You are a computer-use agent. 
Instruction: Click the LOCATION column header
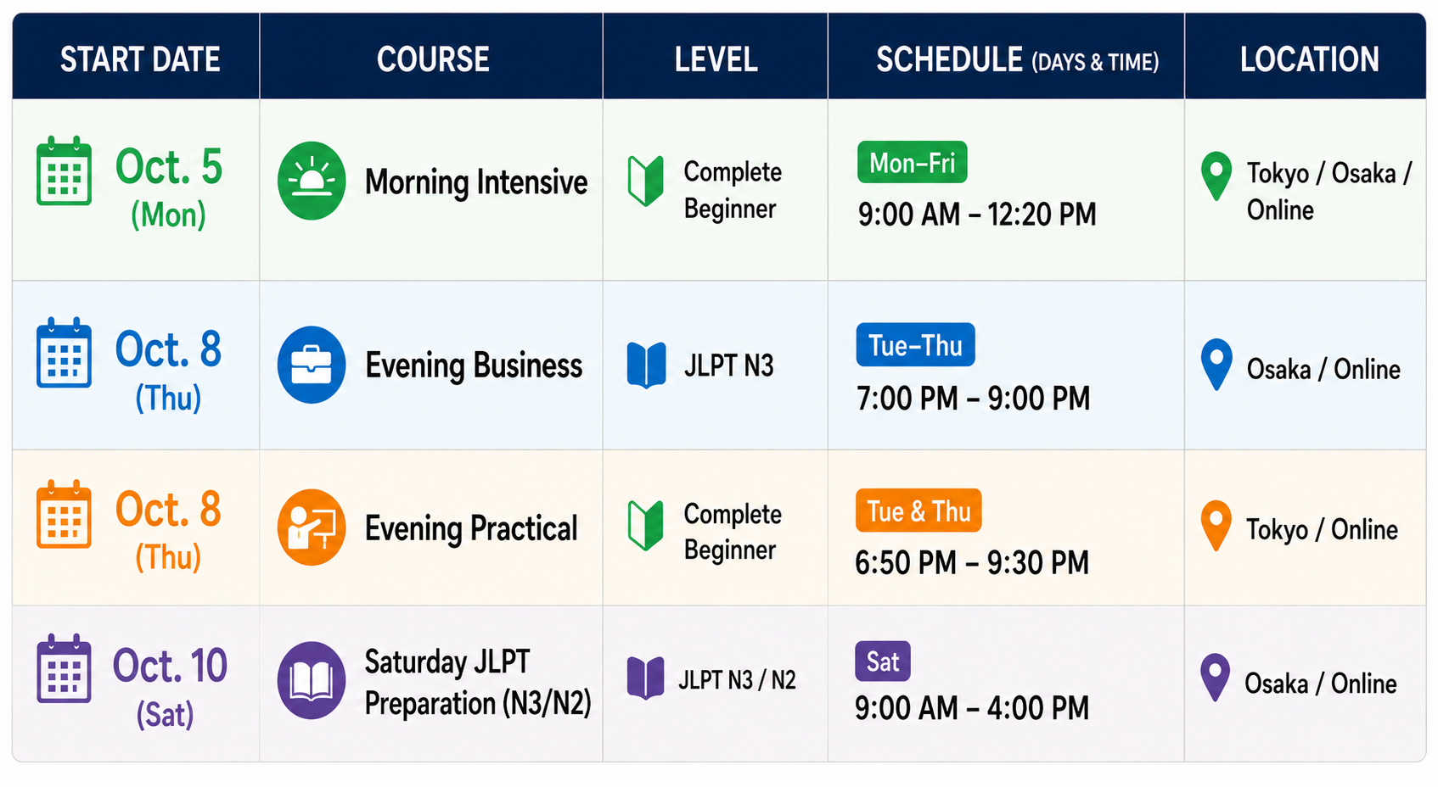click(1309, 59)
